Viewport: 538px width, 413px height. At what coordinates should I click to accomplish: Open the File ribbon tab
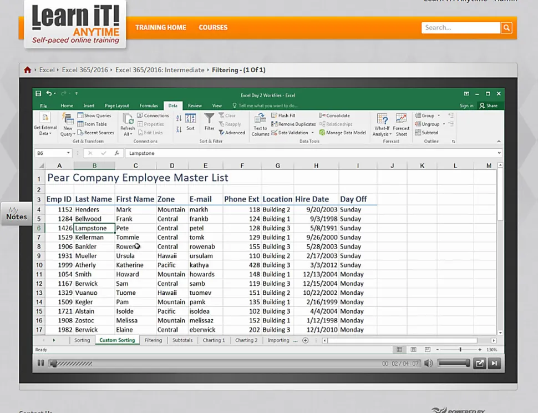pos(44,105)
